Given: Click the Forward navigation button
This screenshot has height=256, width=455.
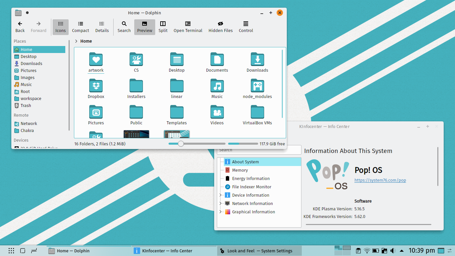Looking at the screenshot, I should tap(39, 27).
